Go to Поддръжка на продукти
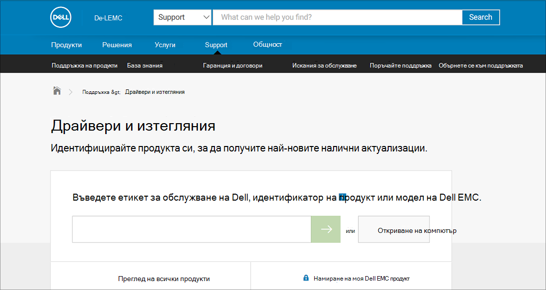 pos(84,66)
